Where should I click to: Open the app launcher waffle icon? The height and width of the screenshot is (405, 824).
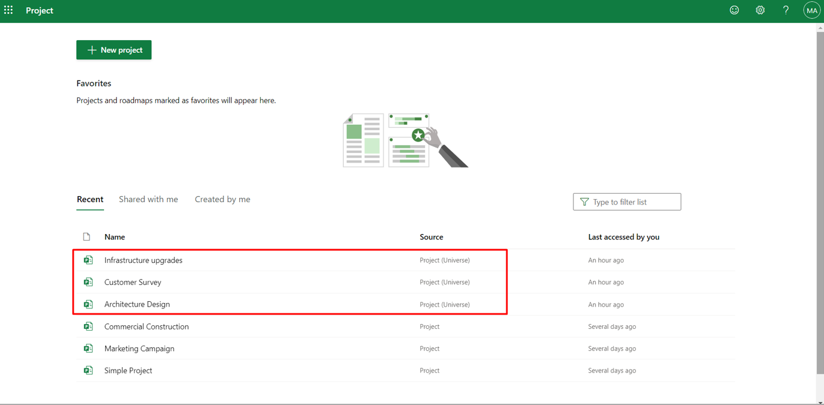point(8,10)
